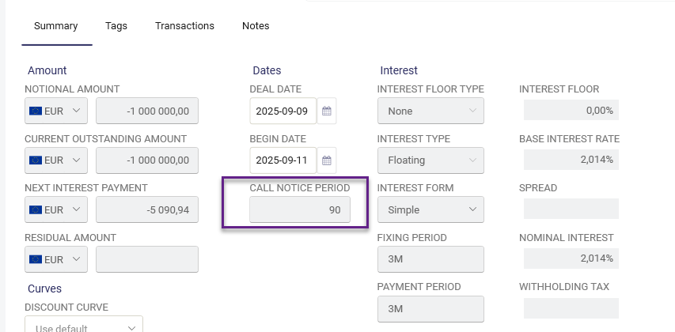Screen dimensions: 675x332
Task: Open the Transactions tab
Action: tap(184, 26)
